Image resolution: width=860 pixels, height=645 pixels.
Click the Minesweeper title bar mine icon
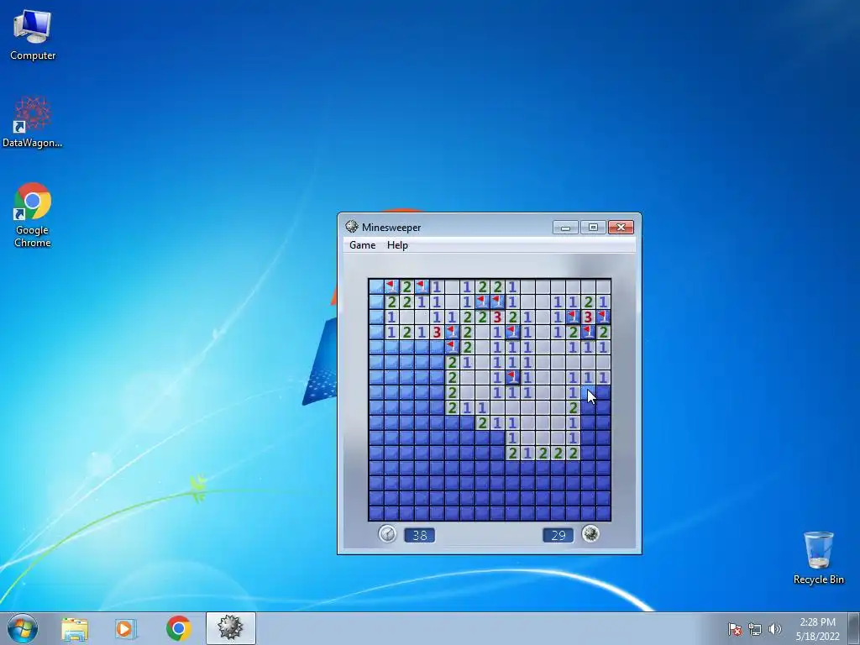click(x=352, y=227)
